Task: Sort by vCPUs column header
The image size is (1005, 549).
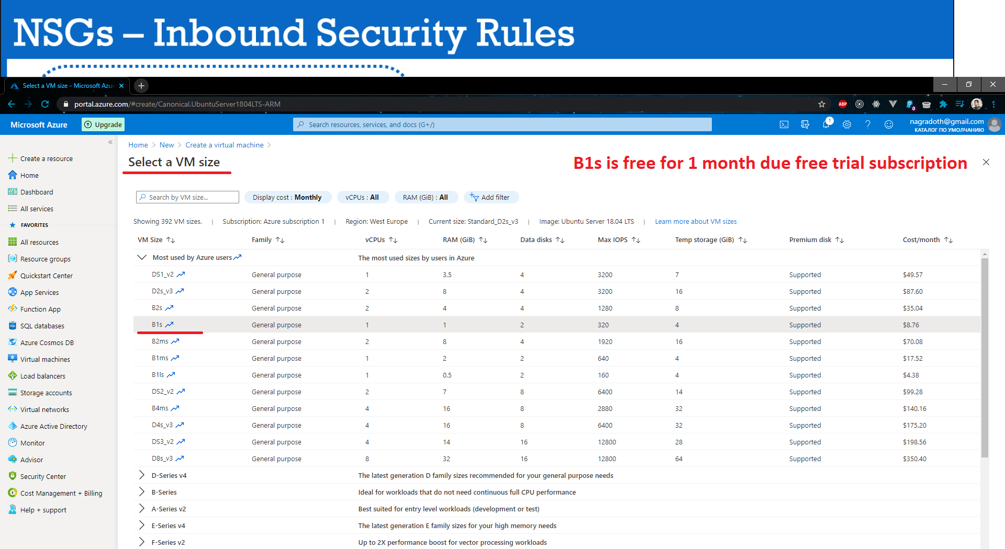Action: click(381, 239)
